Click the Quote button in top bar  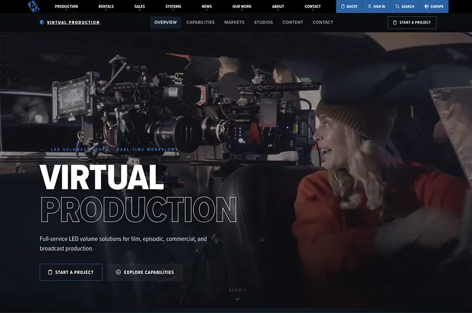pyautogui.click(x=349, y=6)
